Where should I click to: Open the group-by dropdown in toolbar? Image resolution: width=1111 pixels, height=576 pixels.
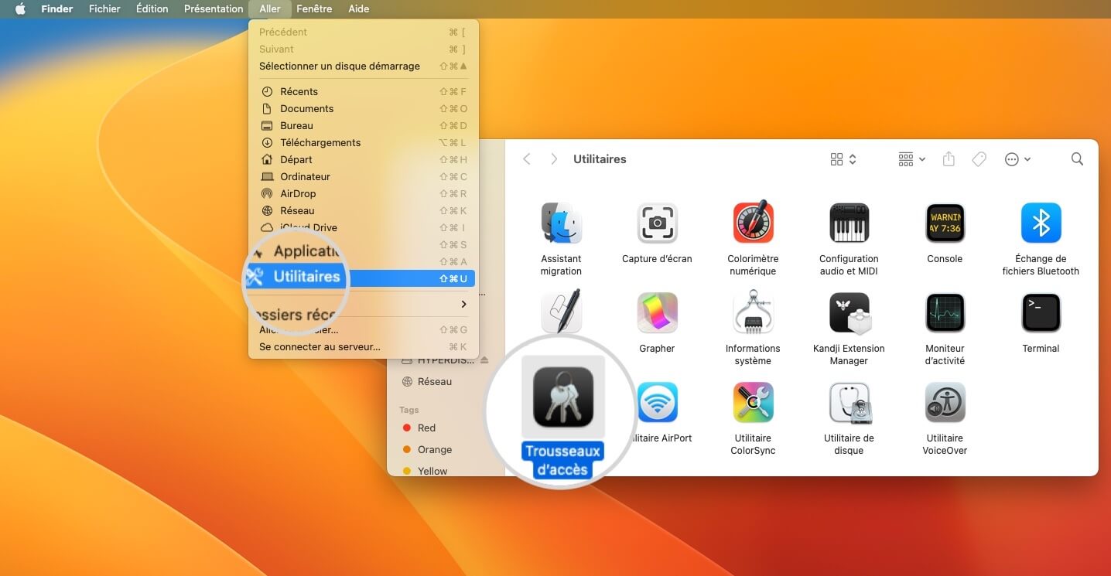(x=912, y=159)
